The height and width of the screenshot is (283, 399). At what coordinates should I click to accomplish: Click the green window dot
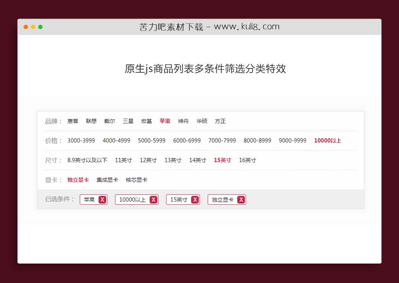tap(41, 28)
